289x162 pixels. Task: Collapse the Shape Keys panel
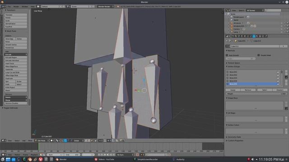click(x=232, y=98)
